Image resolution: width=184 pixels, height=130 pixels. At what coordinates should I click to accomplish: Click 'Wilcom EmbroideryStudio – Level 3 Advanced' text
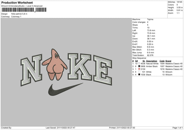[22, 6]
